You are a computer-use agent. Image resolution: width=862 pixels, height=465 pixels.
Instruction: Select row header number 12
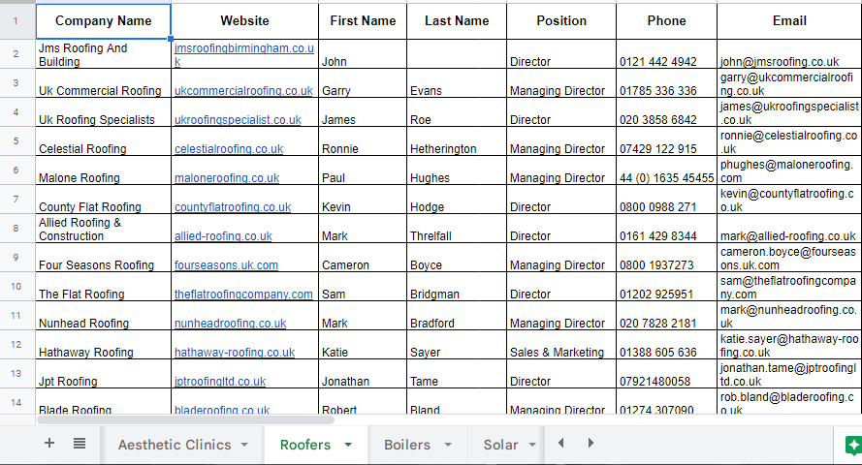16,345
